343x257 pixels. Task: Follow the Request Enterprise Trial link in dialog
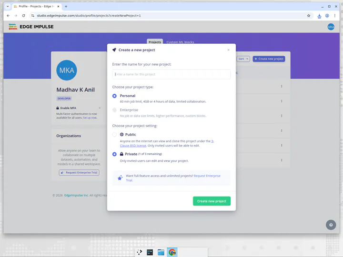point(207,176)
